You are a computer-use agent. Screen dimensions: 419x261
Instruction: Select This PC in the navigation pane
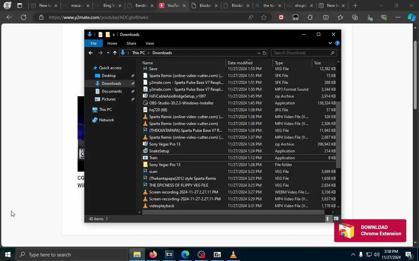click(105, 110)
